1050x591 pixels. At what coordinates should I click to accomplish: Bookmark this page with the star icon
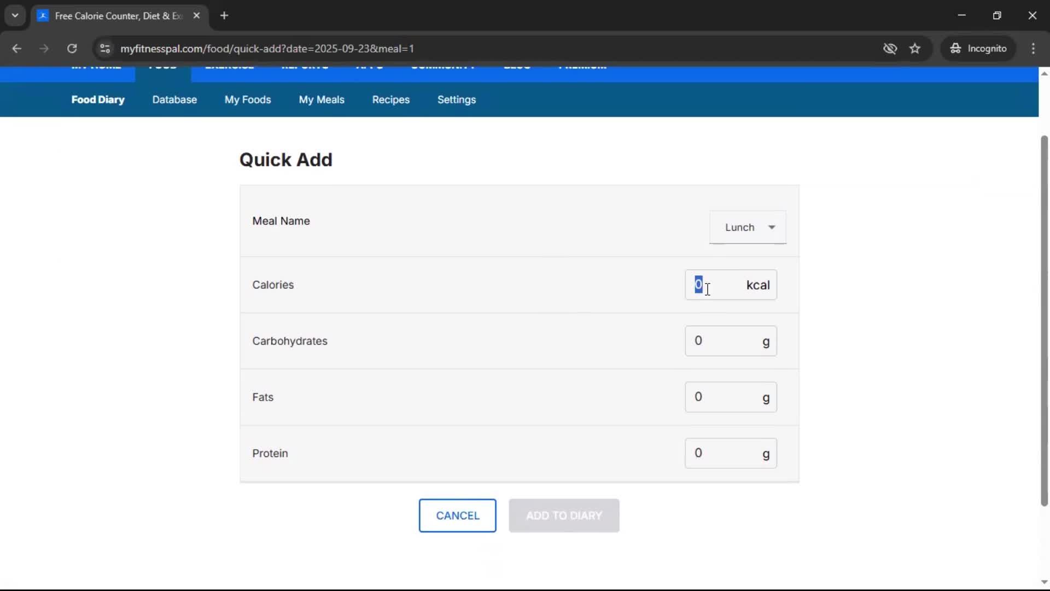point(915,48)
